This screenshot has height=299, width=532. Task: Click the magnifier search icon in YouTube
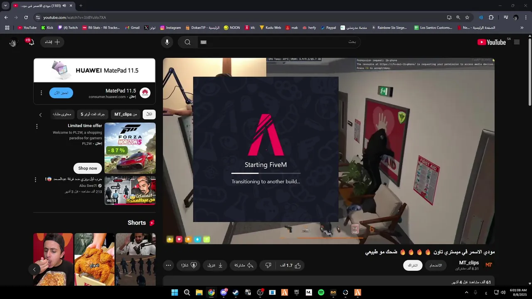(187, 42)
